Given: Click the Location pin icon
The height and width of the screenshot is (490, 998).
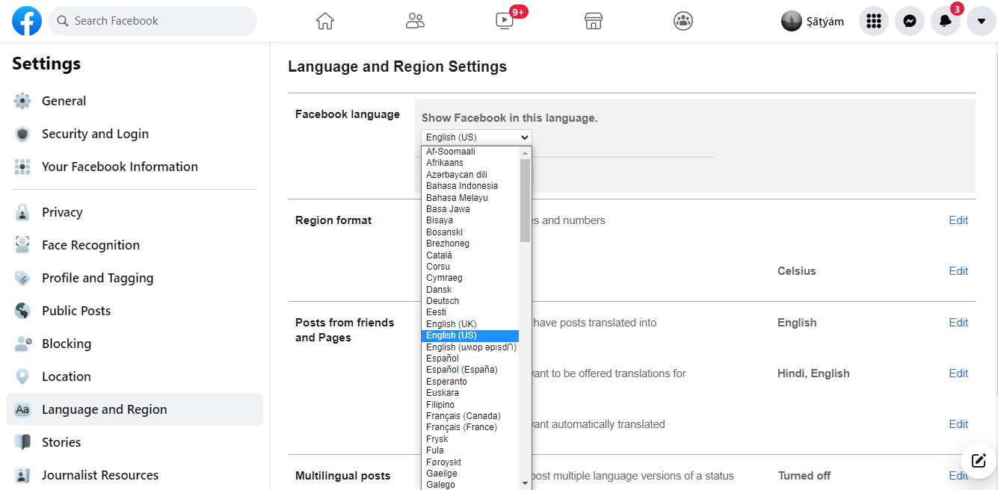Looking at the screenshot, I should click(22, 376).
